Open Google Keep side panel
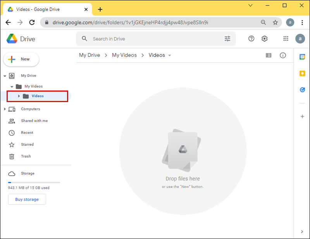 302,73
